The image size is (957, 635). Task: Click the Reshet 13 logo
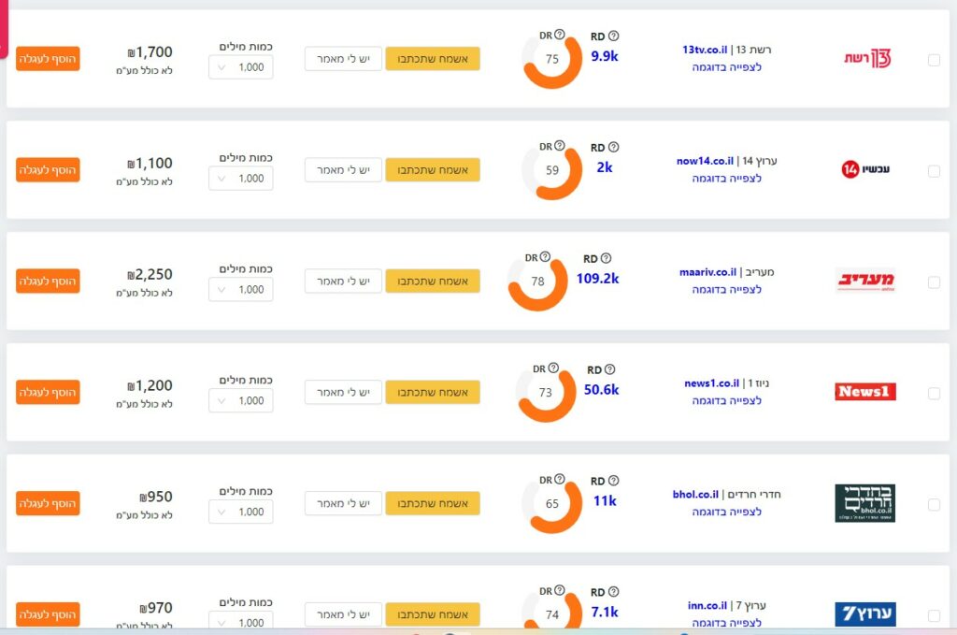point(867,59)
